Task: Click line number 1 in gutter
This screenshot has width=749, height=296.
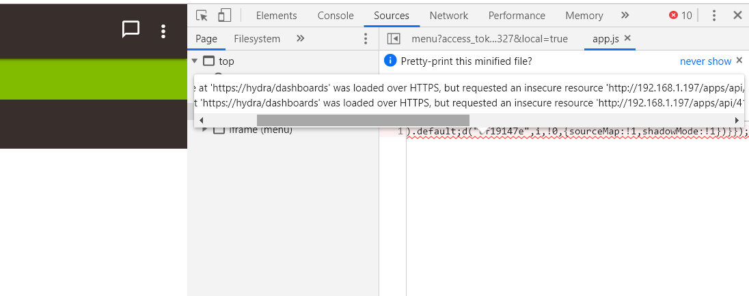Action: point(400,132)
